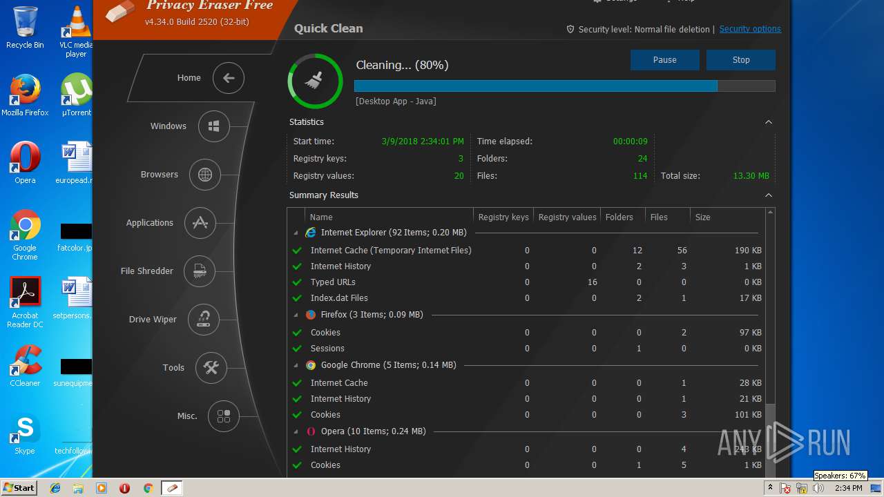Open uTorrent desktop shortcut
This screenshot has height=497, width=884.
76,95
